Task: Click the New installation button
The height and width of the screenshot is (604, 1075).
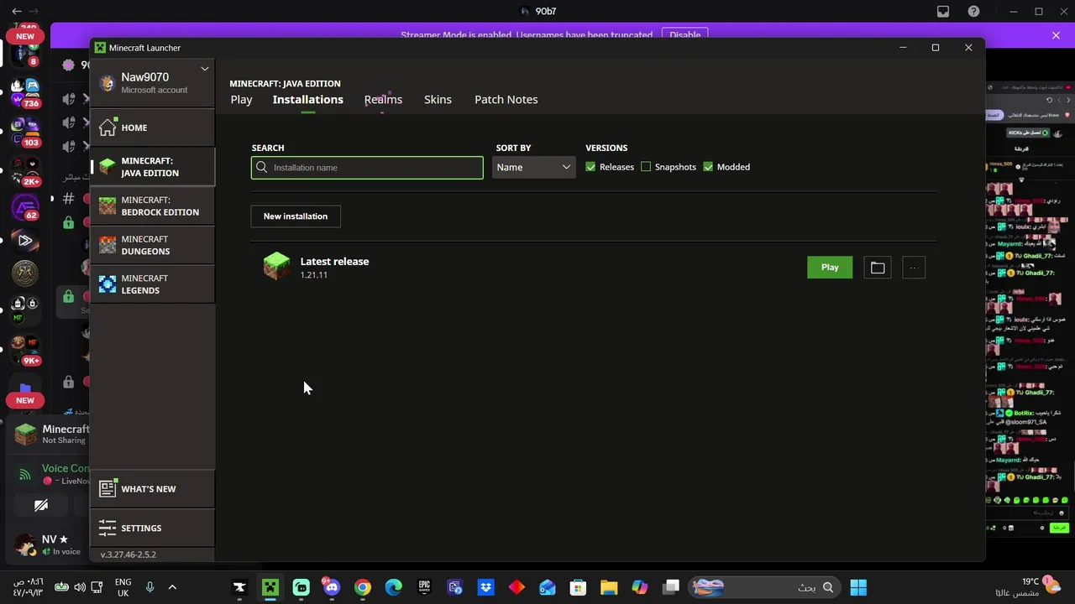Action: 296,216
